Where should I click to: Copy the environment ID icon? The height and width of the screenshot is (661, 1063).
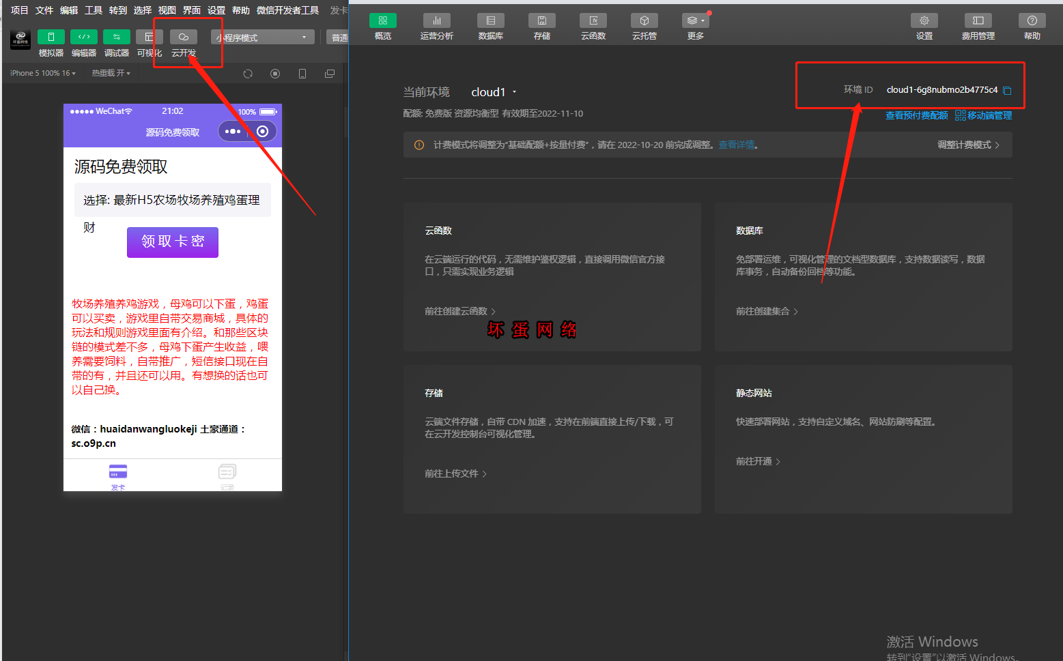coord(1007,91)
